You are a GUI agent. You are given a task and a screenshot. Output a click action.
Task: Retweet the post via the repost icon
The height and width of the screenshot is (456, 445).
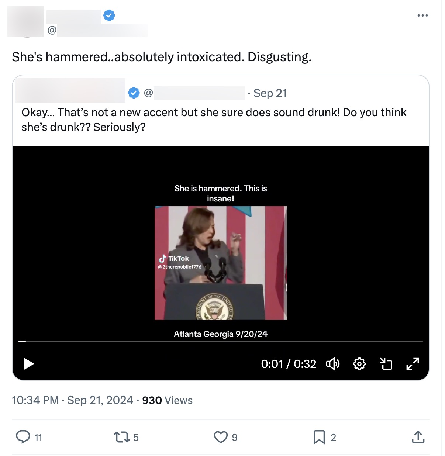[x=122, y=437]
